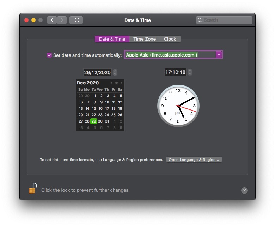Select December 12 in calendar
This screenshot has height=226, width=275.
click(120, 102)
